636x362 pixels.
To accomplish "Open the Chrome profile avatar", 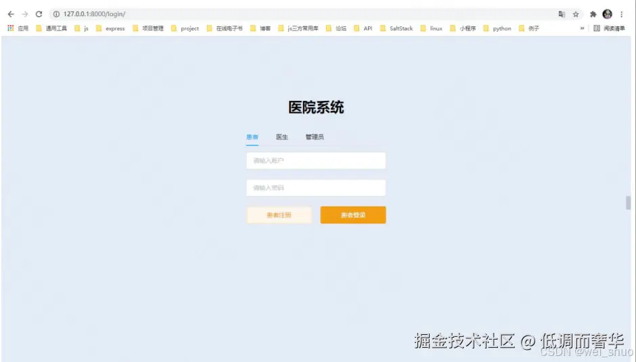I will (x=607, y=14).
